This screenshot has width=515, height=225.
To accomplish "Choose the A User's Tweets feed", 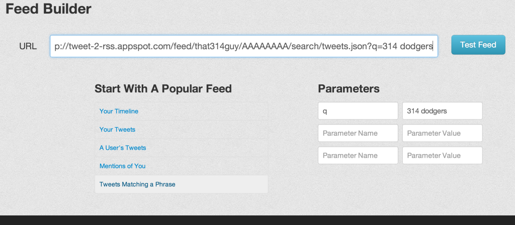I will (x=123, y=148).
